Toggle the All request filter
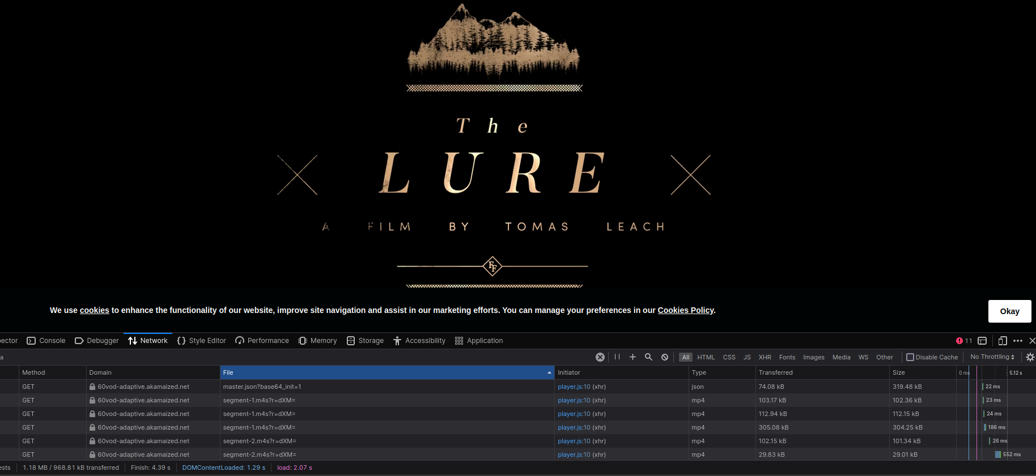The width and height of the screenshot is (1036, 476). 686,357
